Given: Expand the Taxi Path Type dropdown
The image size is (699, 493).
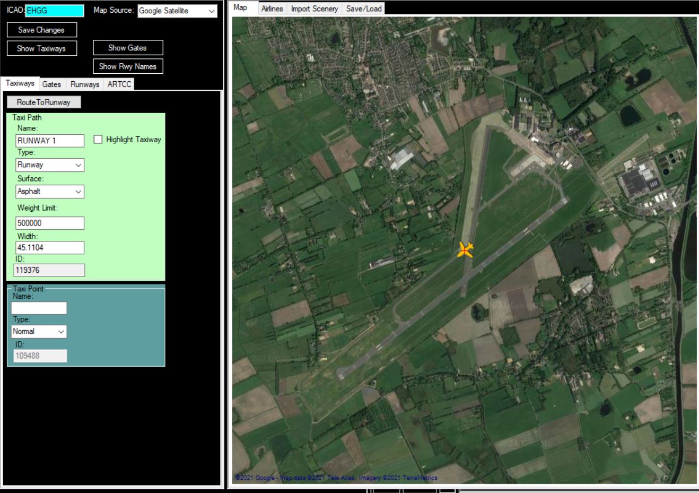Looking at the screenshot, I should click(x=50, y=165).
